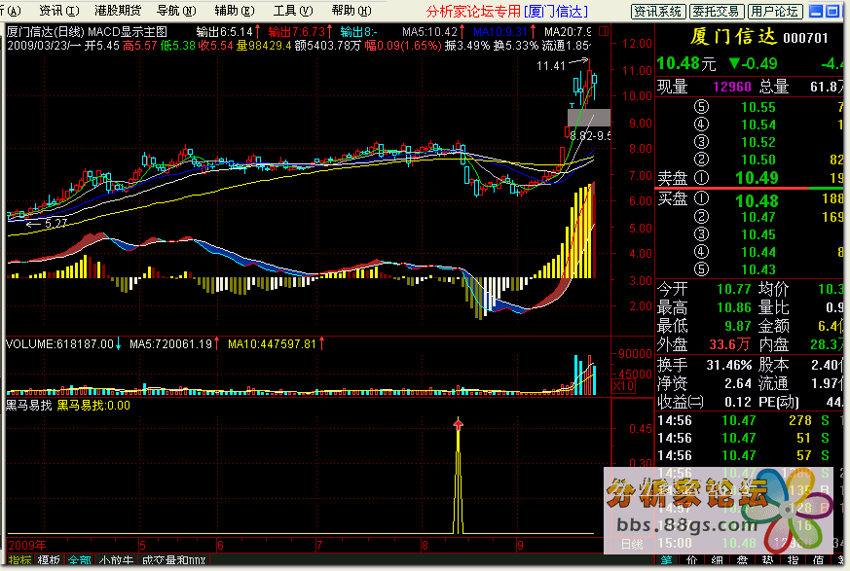
Task: Click the 2009年 timeline label
Action: (x=27, y=546)
